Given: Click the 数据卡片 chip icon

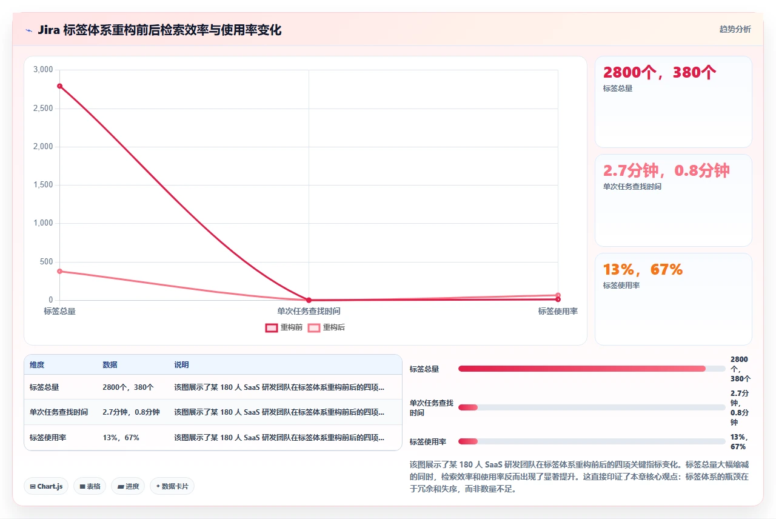Looking at the screenshot, I should click(x=158, y=486).
